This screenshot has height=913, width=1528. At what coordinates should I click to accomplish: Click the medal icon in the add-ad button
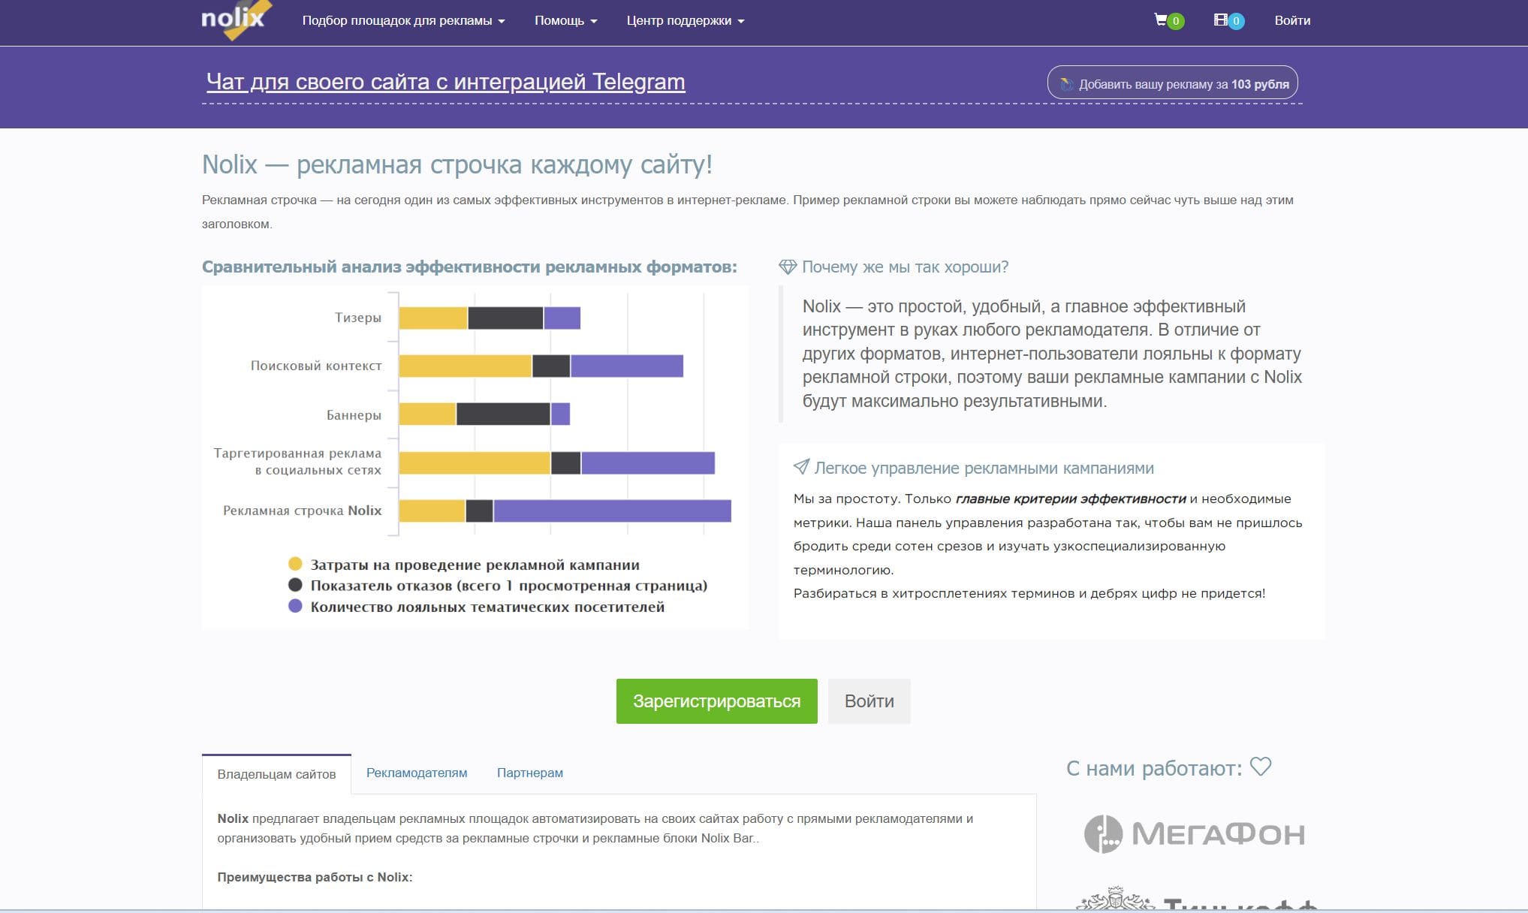point(1066,84)
